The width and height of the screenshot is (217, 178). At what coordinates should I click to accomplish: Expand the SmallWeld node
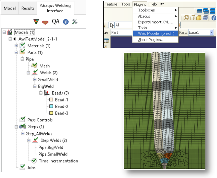[35, 80]
